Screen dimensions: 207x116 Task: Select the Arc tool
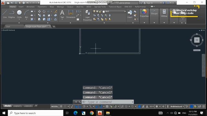tap(27, 14)
